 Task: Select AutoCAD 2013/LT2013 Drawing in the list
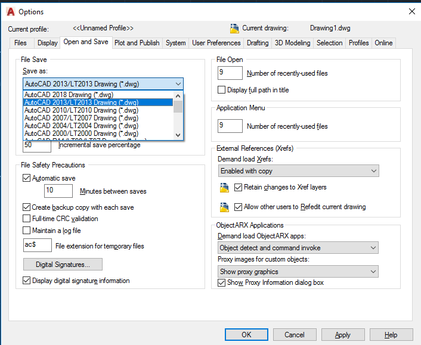click(98, 102)
